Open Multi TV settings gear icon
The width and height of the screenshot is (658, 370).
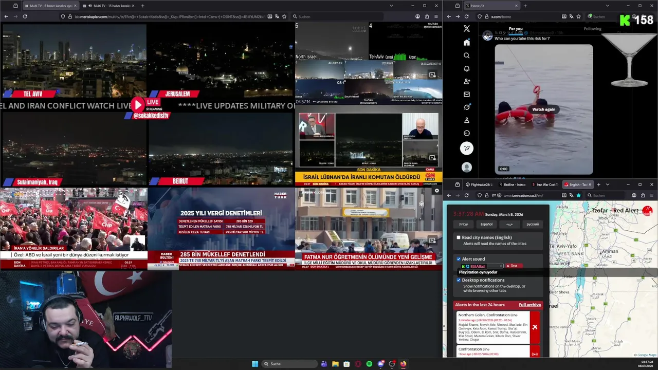tap(437, 191)
